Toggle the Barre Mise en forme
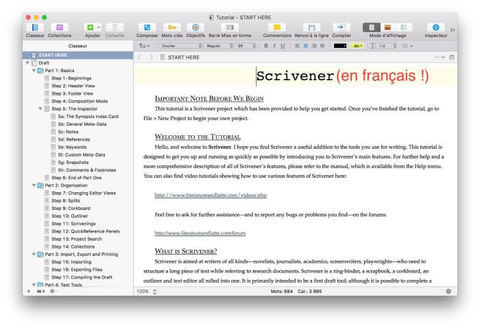480x328 pixels. click(230, 26)
